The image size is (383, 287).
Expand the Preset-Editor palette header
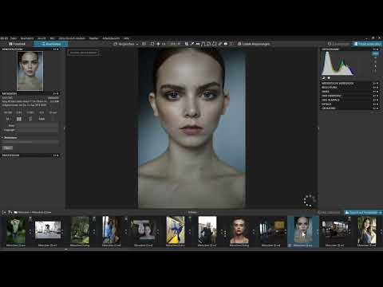pyautogui.click(x=30, y=155)
